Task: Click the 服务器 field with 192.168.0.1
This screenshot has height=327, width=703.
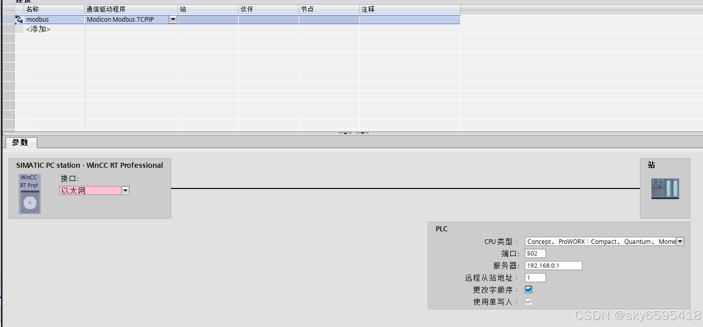Action: [554, 266]
